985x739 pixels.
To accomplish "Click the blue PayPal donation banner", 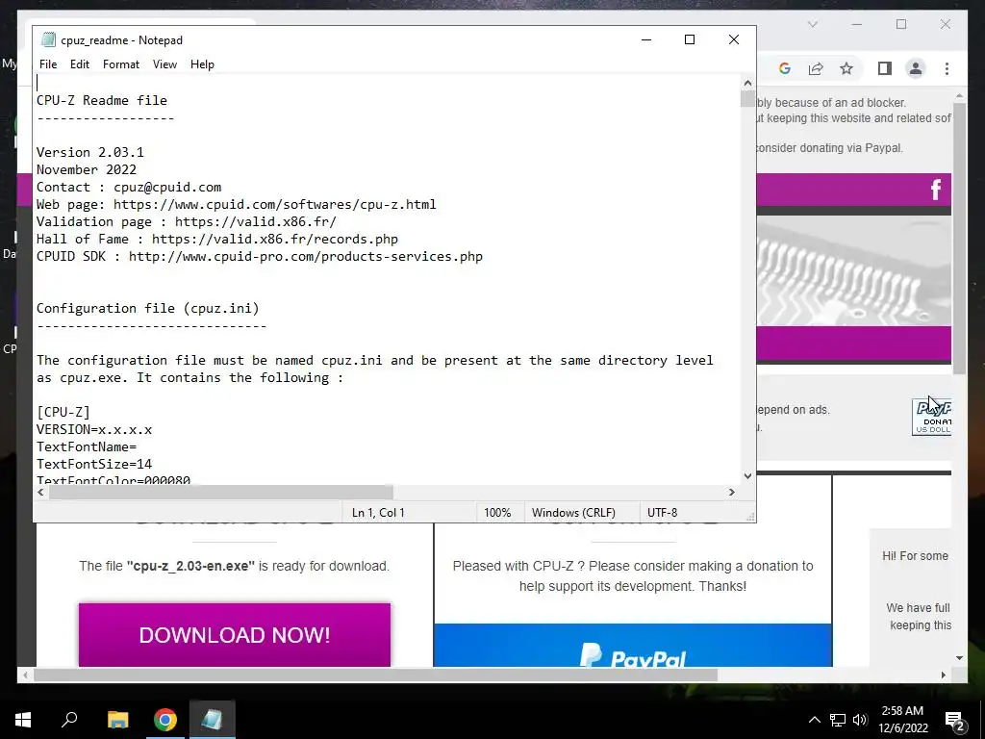I will [633, 645].
